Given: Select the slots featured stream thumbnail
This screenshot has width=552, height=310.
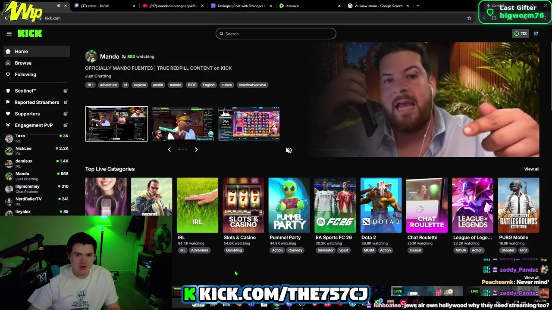Looking at the screenshot, I should (x=249, y=124).
